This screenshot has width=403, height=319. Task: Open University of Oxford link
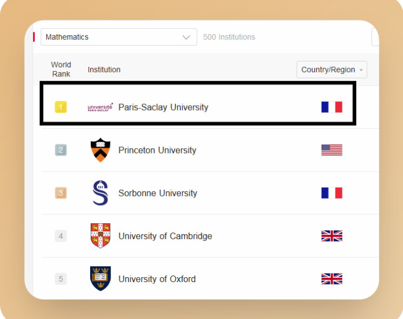click(157, 279)
